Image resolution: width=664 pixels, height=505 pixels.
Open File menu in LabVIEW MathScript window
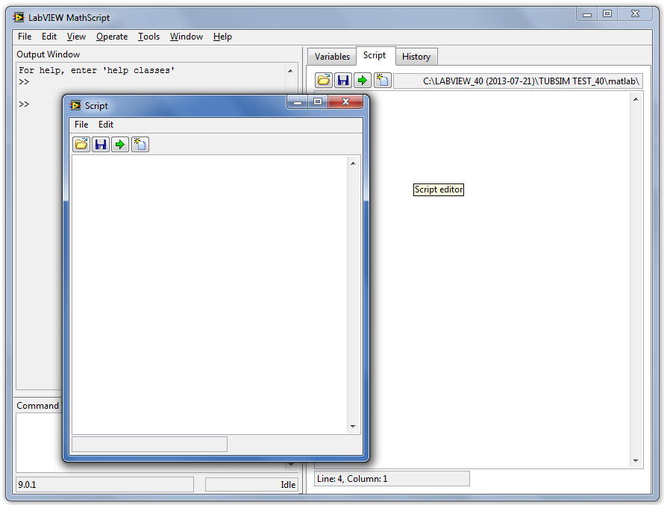25,37
